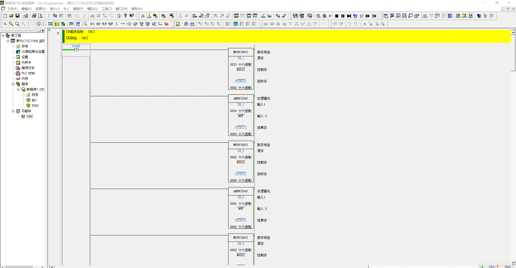Select the new coil tool
Screen dimensions: 516x268
click(129, 24)
